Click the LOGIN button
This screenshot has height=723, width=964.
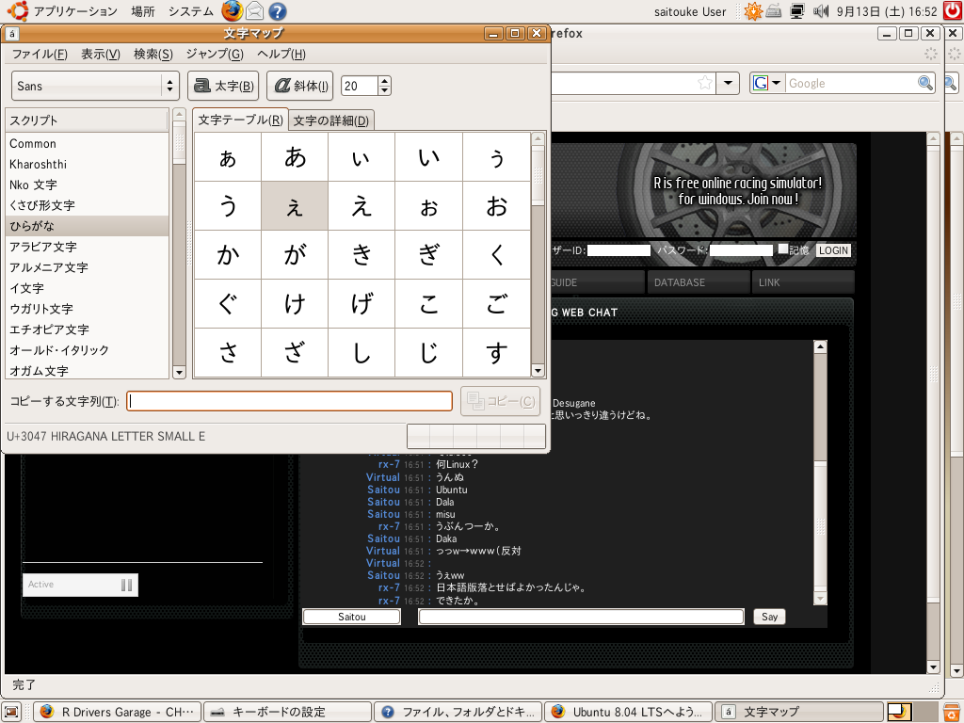tap(832, 250)
